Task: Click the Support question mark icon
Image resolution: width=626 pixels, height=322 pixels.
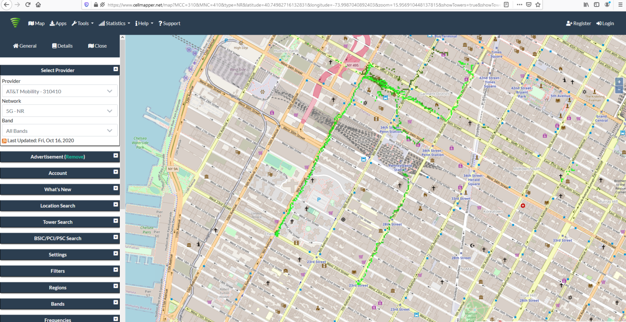Action: tap(160, 23)
